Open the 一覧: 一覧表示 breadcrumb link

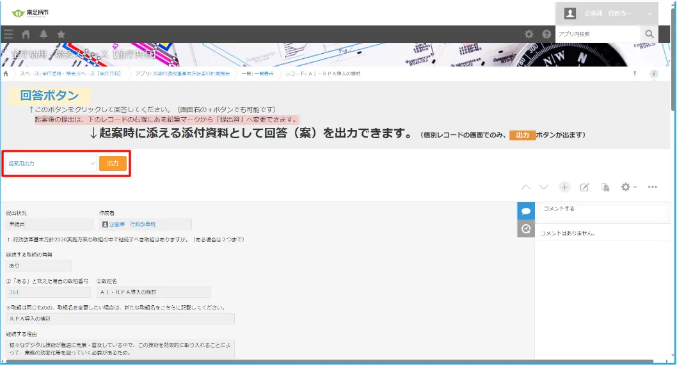pyautogui.click(x=257, y=74)
